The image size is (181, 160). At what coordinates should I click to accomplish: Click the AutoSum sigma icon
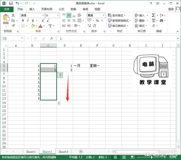coord(154,16)
